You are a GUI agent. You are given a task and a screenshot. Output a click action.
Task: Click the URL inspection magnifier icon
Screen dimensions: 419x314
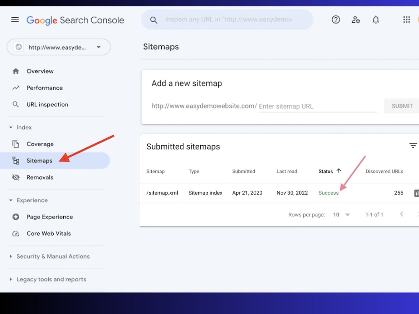[16, 104]
